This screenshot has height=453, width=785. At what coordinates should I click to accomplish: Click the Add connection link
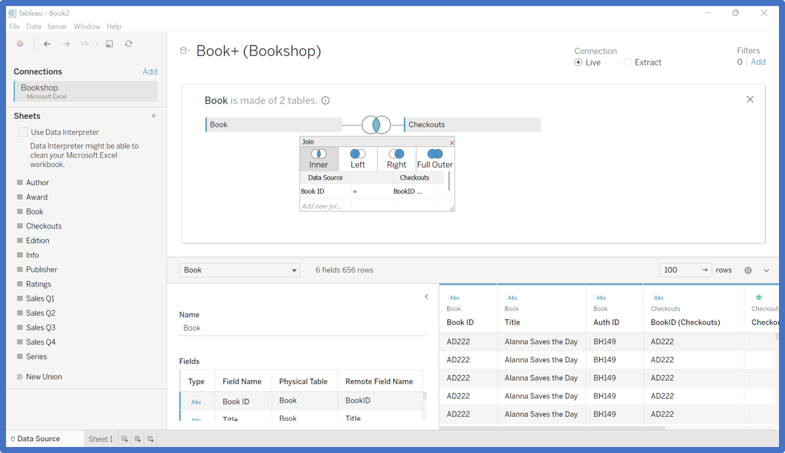(x=150, y=71)
